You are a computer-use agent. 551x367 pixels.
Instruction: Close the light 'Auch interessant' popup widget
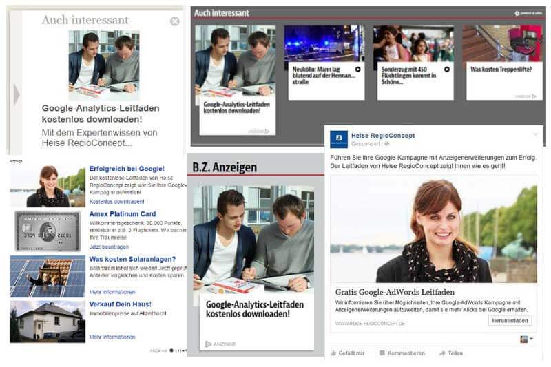175,21
